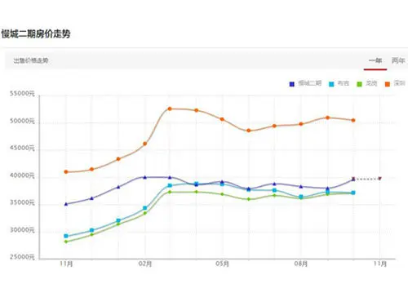
Task: Toggle the orange 深圳 legend swatch
Action: [x=388, y=84]
